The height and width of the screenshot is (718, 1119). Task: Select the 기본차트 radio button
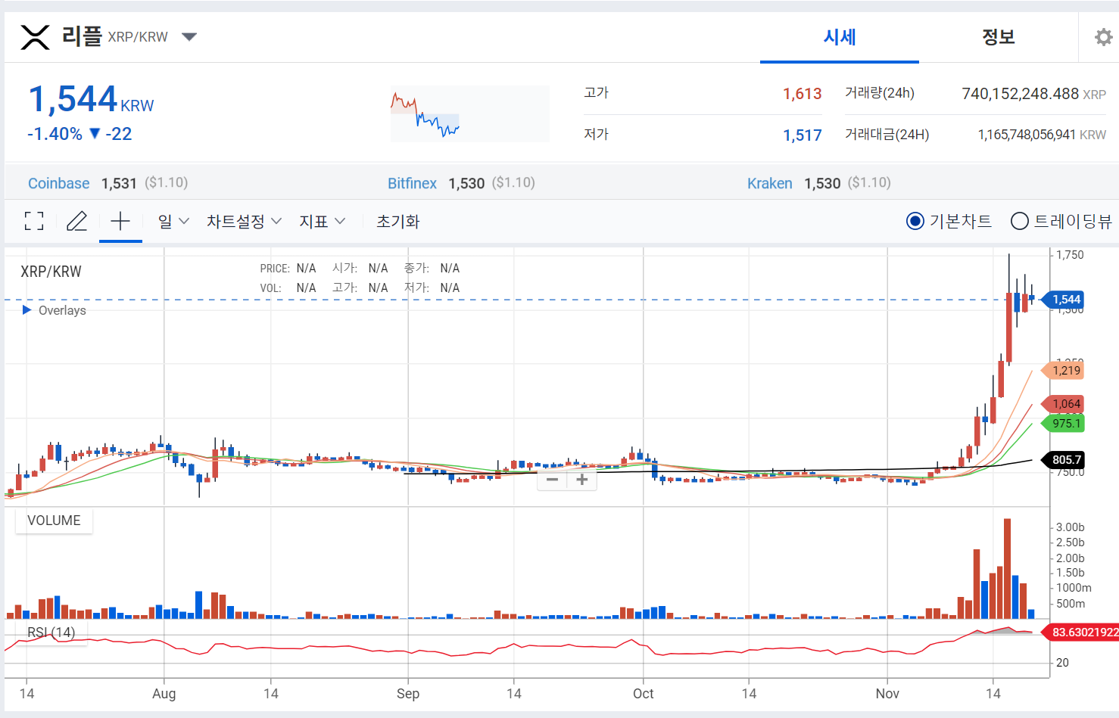(x=915, y=221)
